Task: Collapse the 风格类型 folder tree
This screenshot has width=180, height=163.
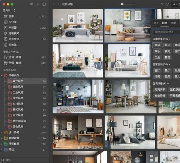Action: tap(2, 75)
